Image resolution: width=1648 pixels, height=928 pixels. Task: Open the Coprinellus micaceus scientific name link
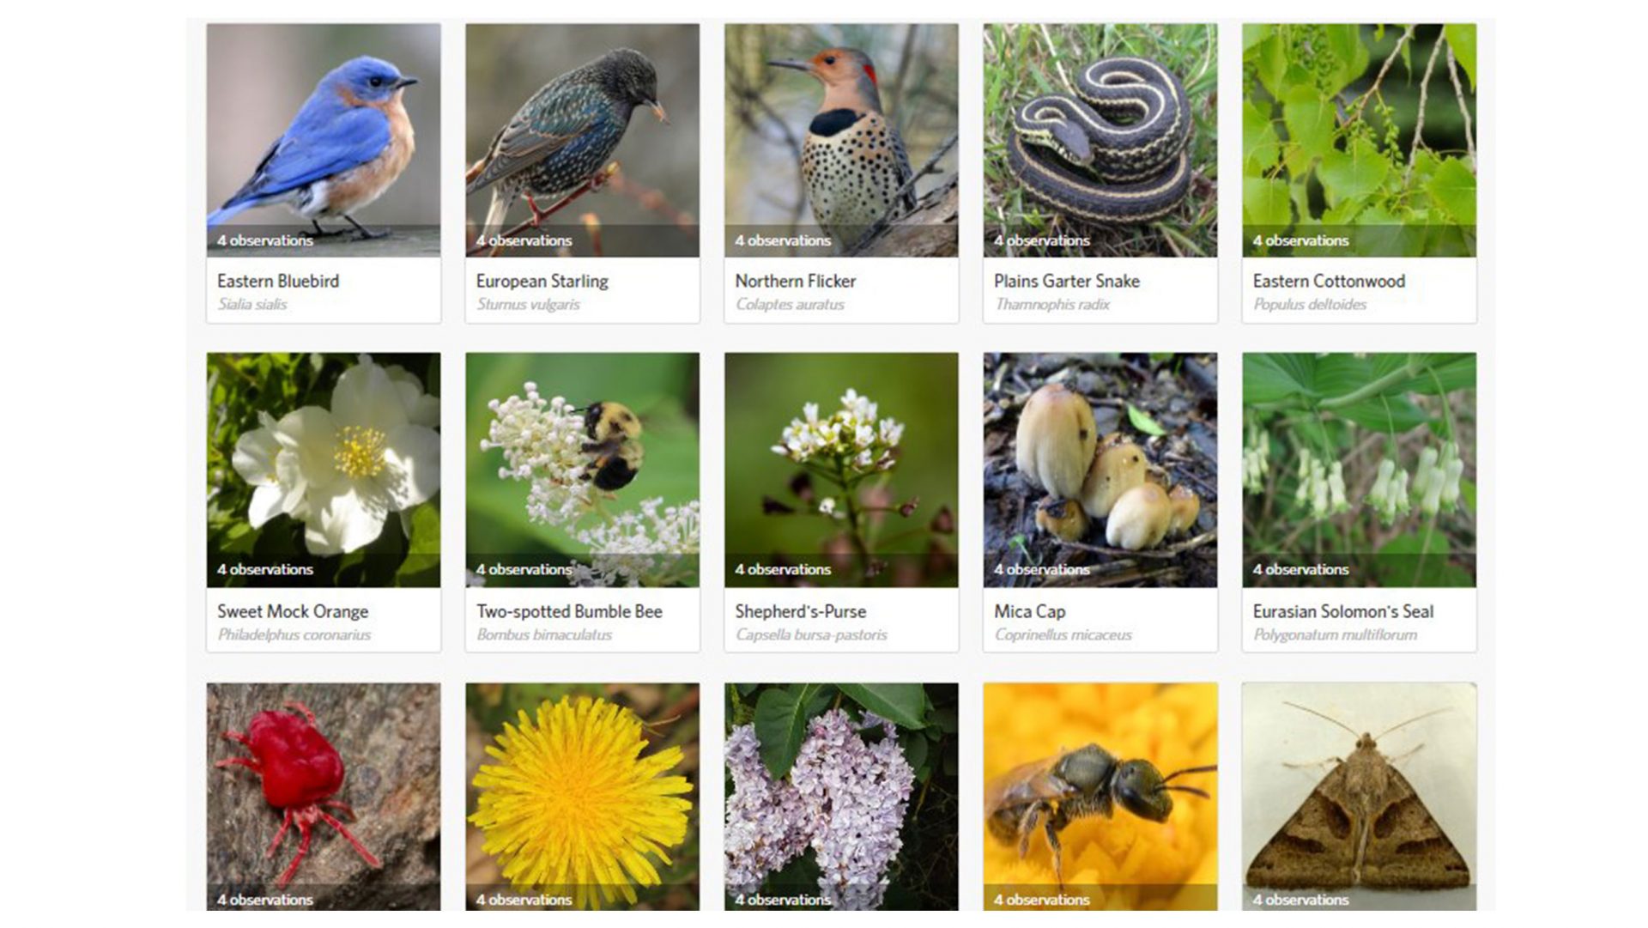(x=1063, y=635)
